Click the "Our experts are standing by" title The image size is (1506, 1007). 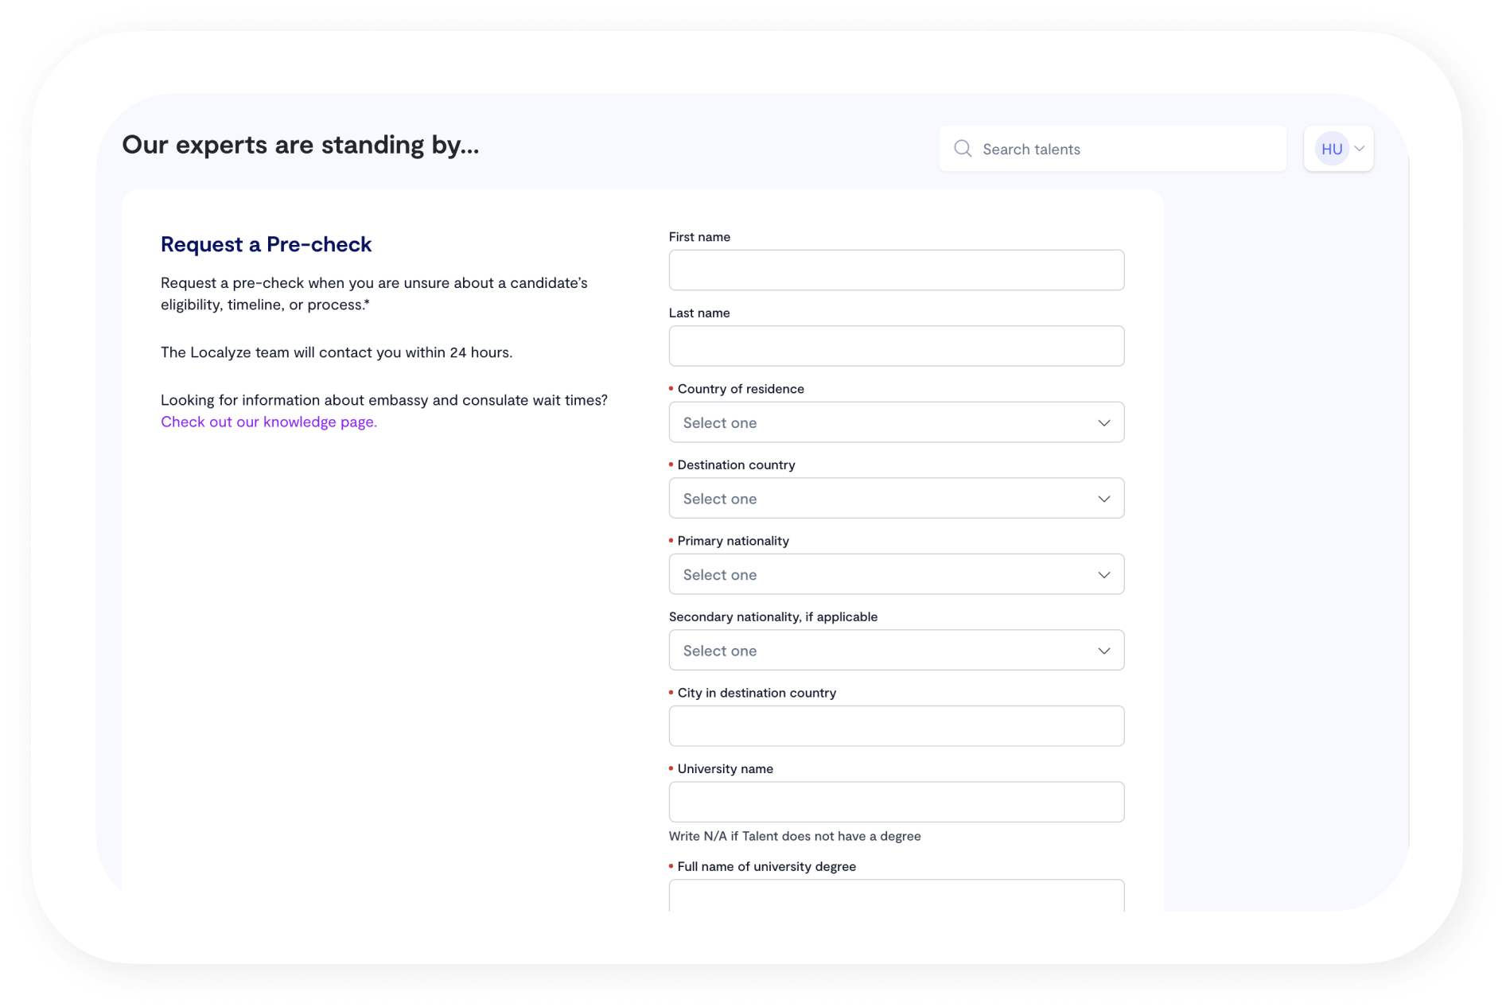(301, 145)
